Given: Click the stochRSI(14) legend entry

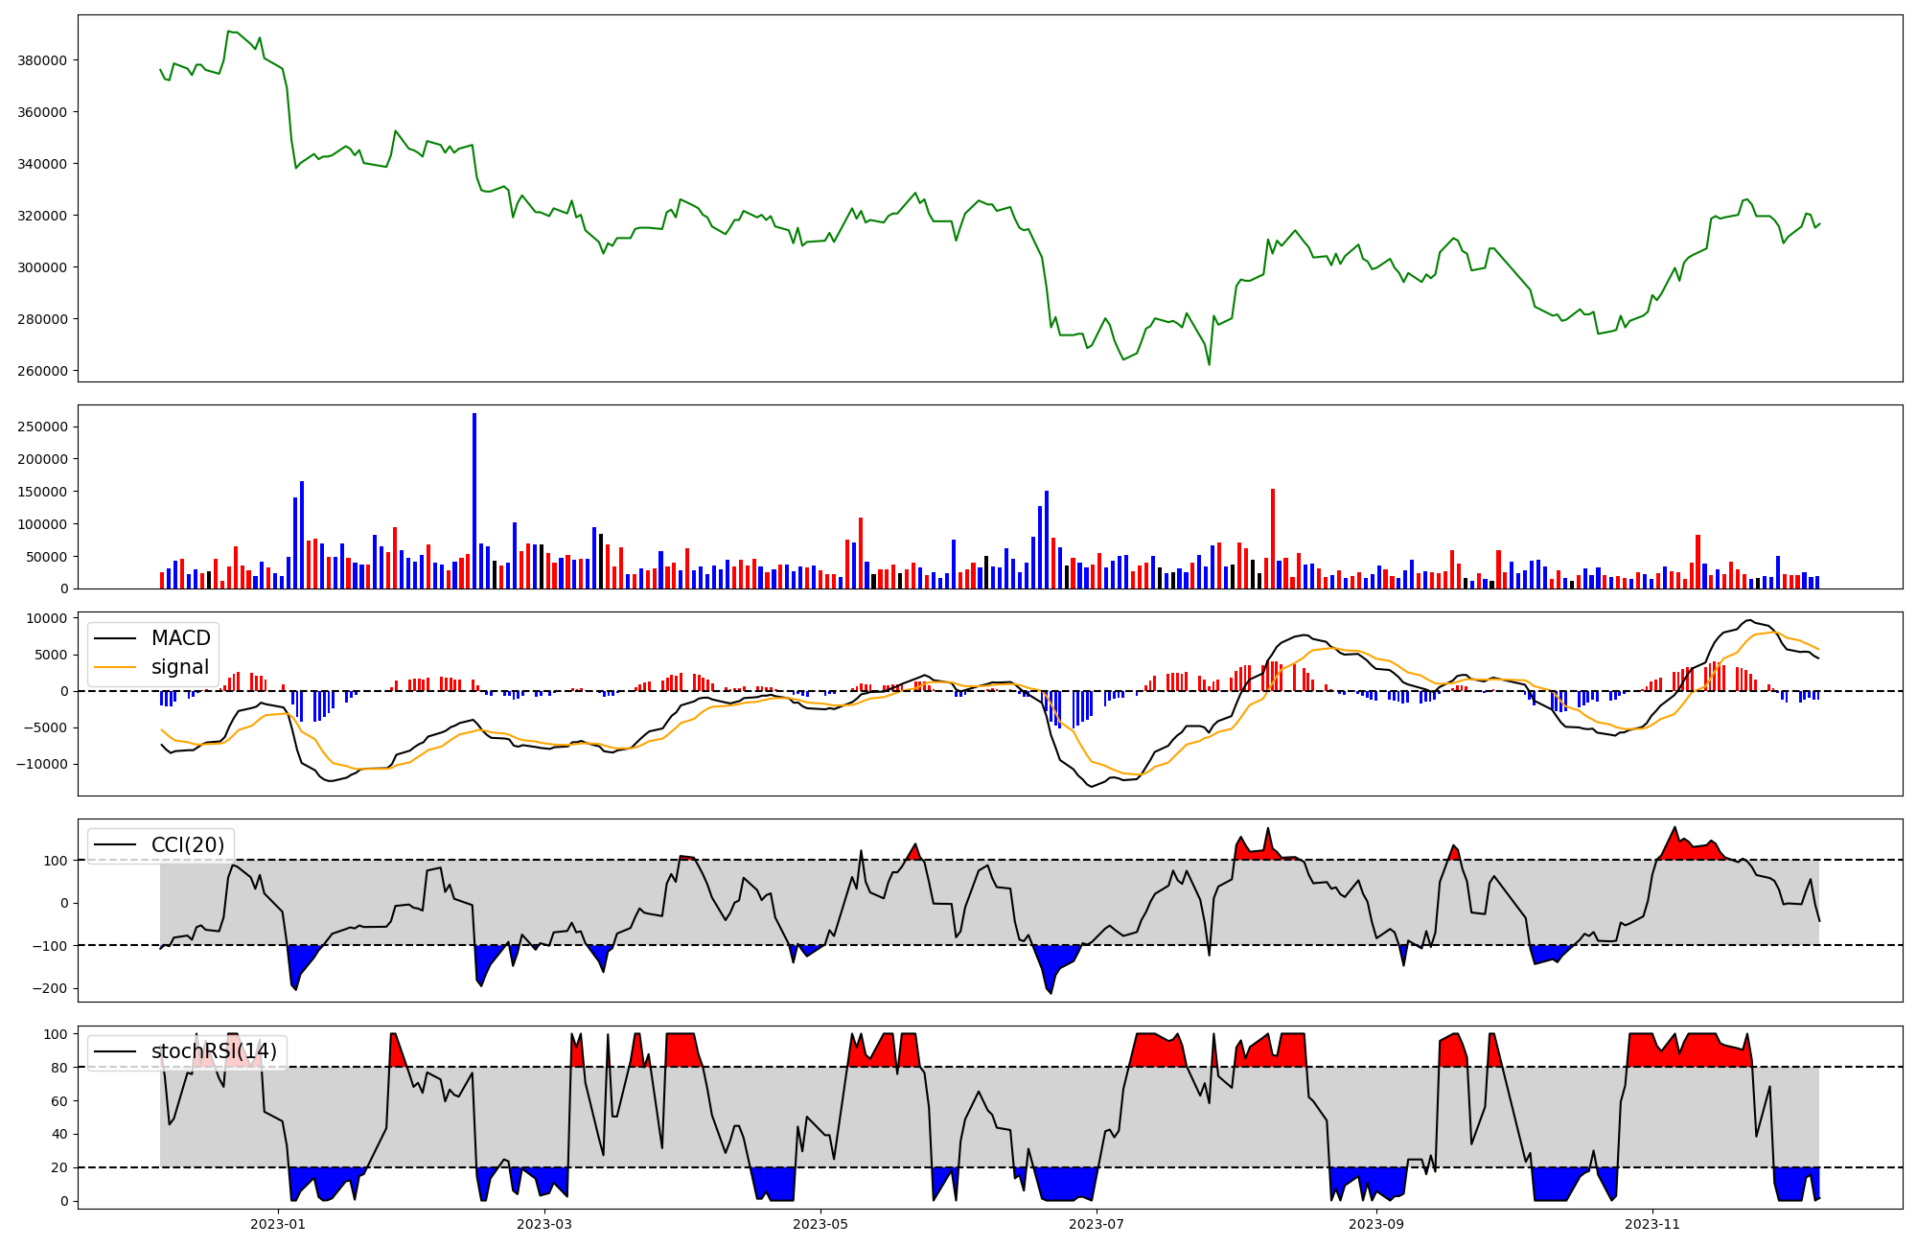Looking at the screenshot, I should click(214, 1051).
